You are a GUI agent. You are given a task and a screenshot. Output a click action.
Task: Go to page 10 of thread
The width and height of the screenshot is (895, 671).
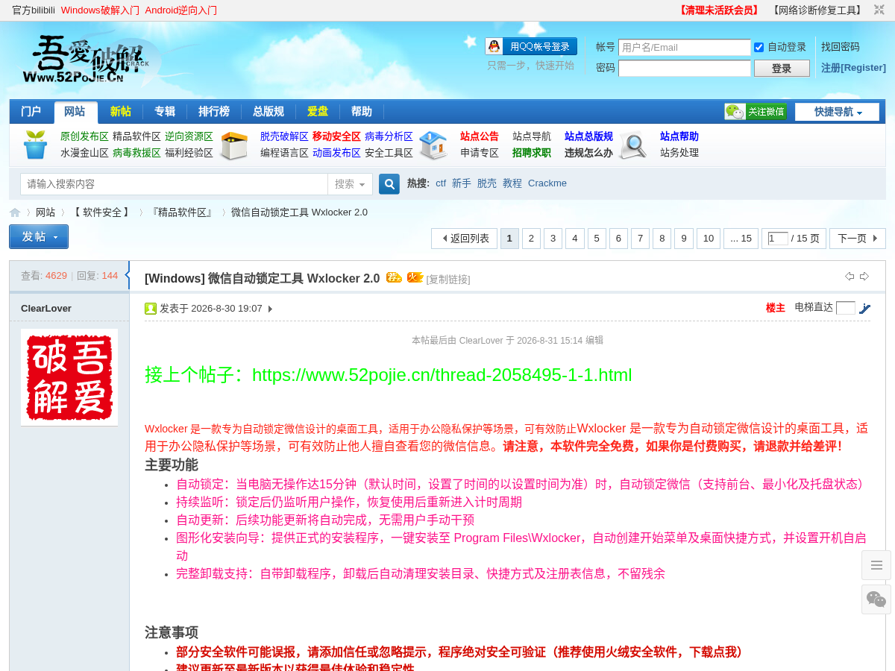click(x=709, y=239)
